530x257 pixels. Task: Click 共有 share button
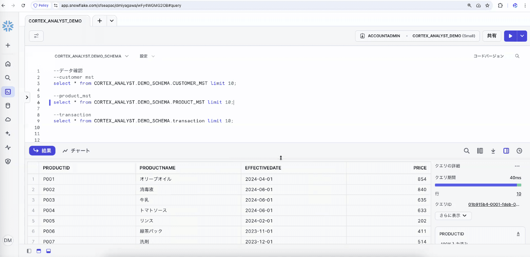(x=492, y=36)
